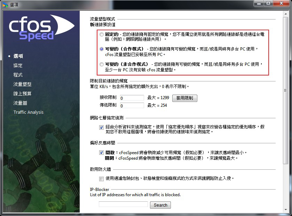The image size is (292, 216).
Task: Open the 選項 sidebar item
Action: coord(18,56)
